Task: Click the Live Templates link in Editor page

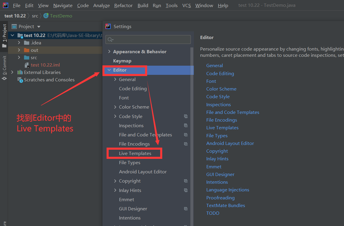Action: (222, 127)
